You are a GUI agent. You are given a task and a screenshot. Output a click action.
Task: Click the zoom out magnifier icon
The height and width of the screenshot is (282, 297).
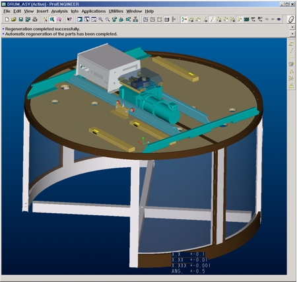pos(108,20)
